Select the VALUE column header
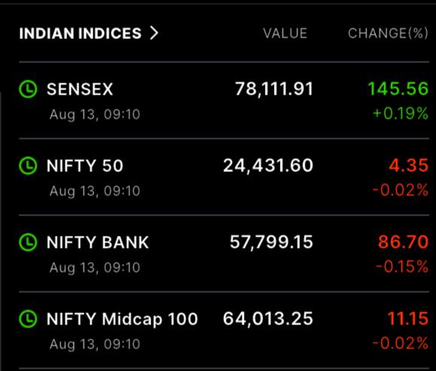 285,33
